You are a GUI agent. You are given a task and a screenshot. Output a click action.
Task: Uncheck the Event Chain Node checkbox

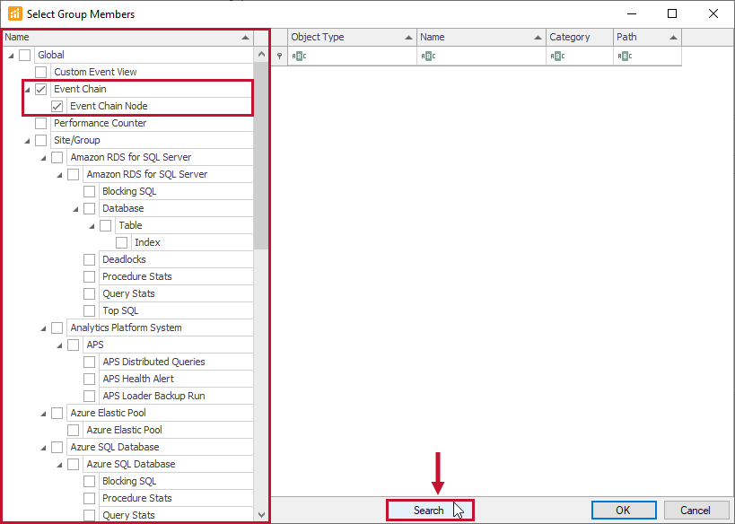pyautogui.click(x=57, y=105)
